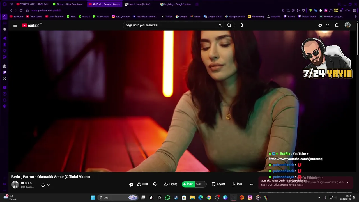Open BEDO channel name link

coord(25,183)
